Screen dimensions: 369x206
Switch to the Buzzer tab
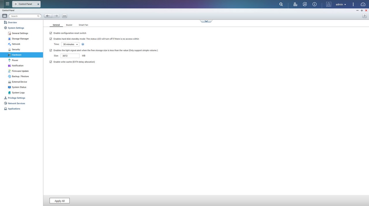[x=69, y=25]
